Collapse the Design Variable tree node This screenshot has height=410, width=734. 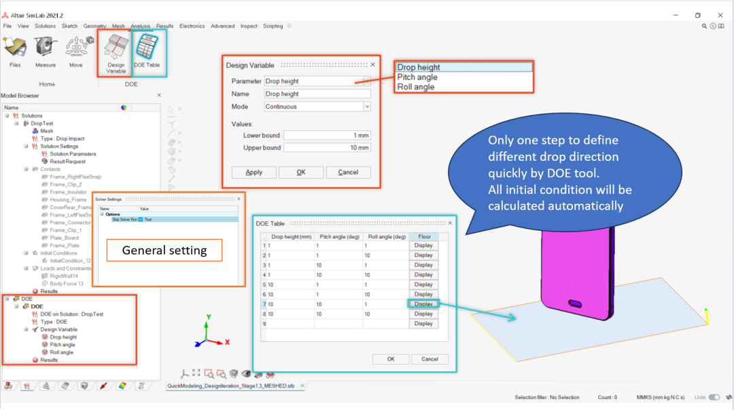coord(25,329)
